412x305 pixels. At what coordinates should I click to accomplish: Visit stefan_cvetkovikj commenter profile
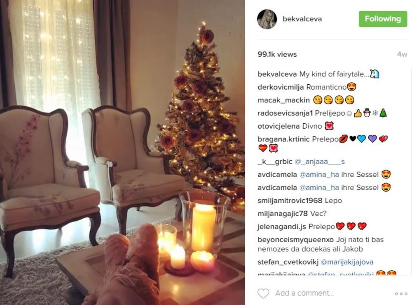point(288,262)
